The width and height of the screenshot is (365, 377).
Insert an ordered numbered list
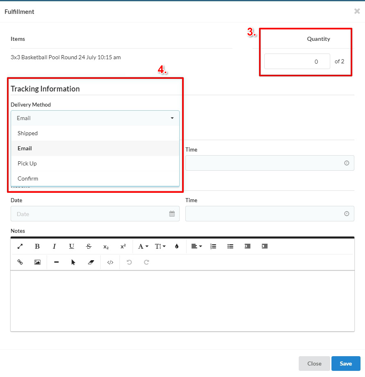point(213,246)
